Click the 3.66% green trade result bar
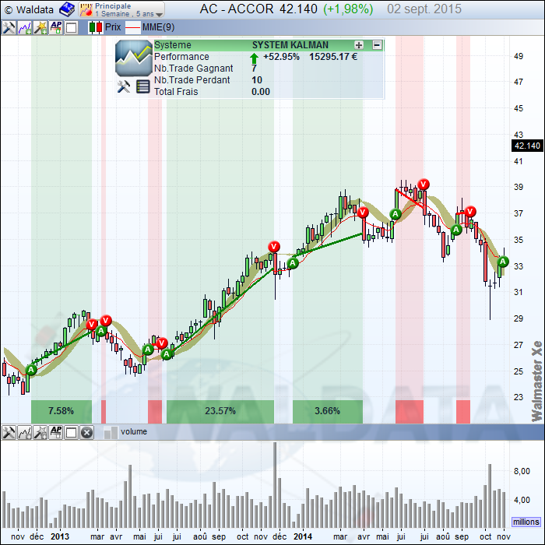Viewport: 545px width, 545px height. click(328, 412)
